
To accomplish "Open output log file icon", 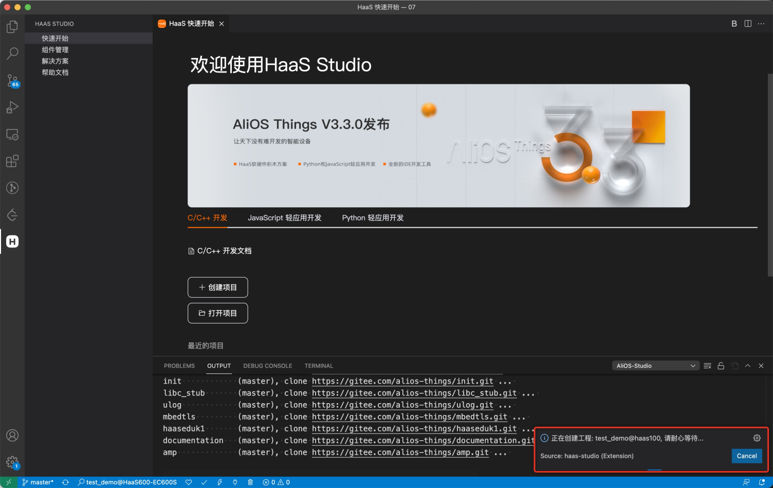I will coord(734,366).
